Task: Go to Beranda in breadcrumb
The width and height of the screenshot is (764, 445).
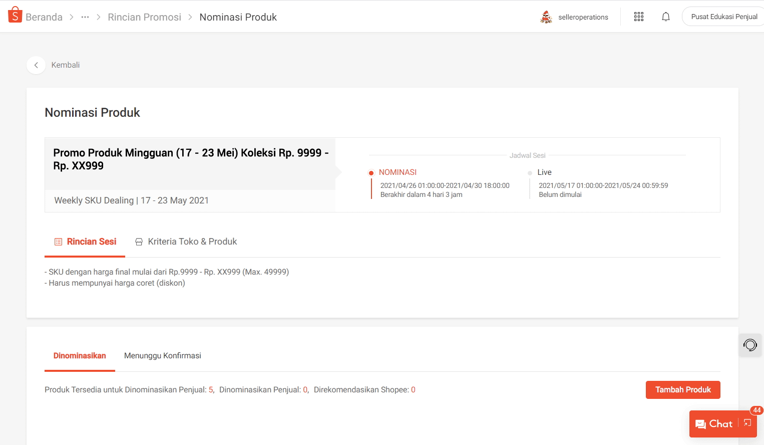Action: point(44,17)
